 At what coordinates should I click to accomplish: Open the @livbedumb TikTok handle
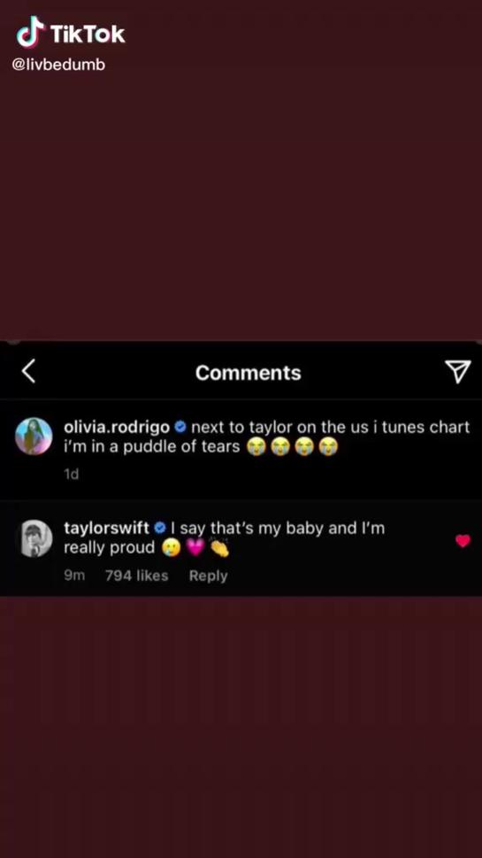click(x=58, y=65)
